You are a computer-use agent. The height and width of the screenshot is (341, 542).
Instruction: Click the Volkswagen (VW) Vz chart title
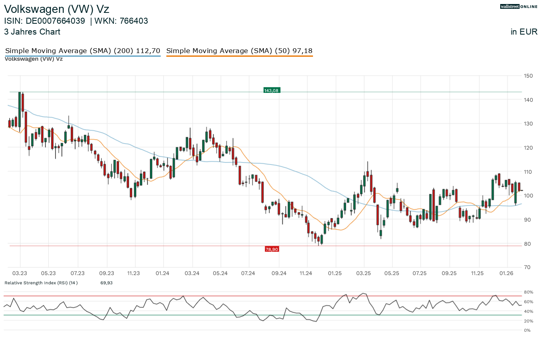57,9
